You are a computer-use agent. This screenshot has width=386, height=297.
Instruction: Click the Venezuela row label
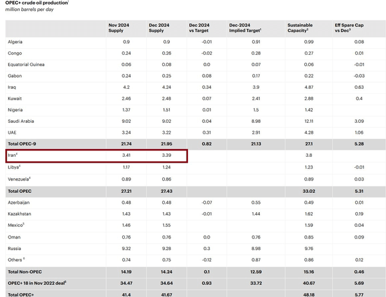[x=19, y=179]
